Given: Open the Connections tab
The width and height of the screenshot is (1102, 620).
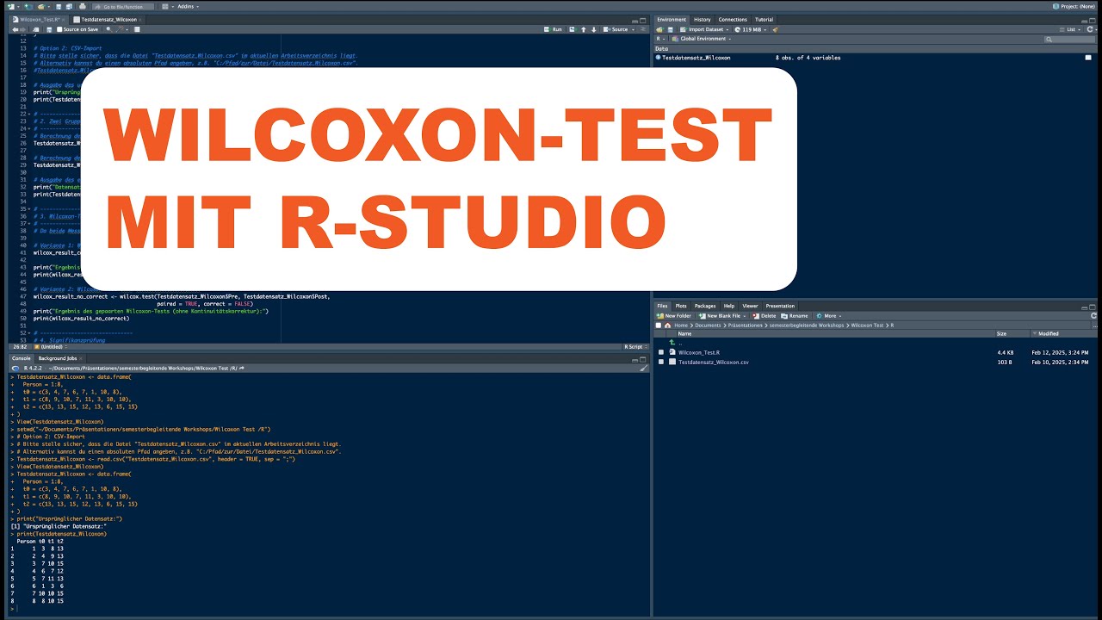Looking at the screenshot, I should [x=733, y=19].
